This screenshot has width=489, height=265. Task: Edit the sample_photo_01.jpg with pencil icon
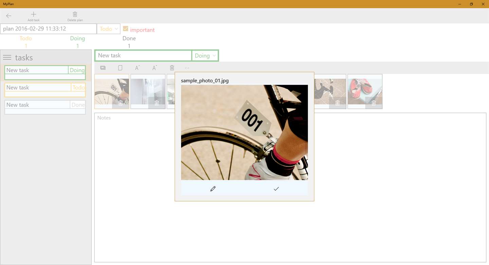[213, 189]
